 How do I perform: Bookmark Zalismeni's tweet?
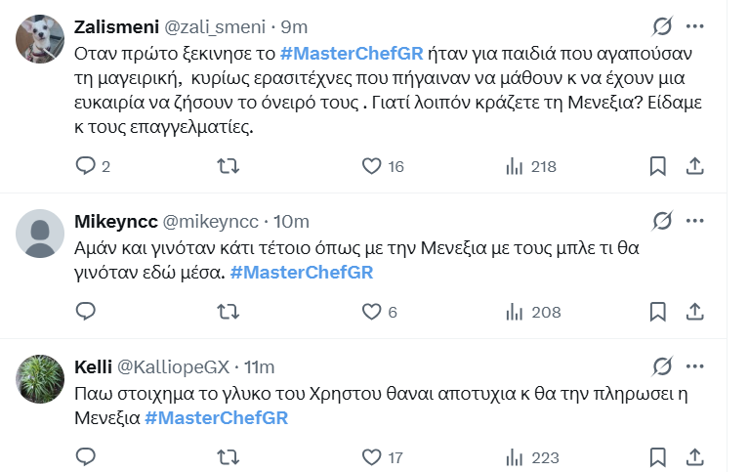click(x=658, y=166)
